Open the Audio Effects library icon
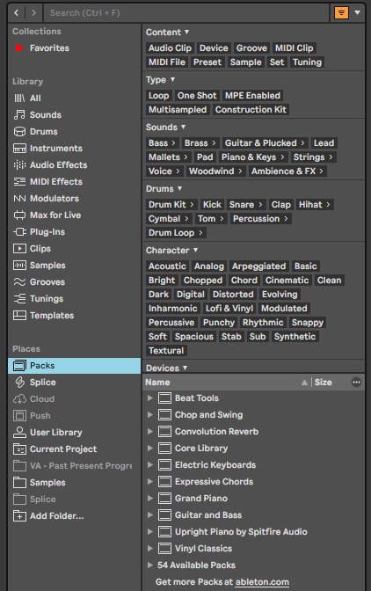Viewport: 371px width, 591px height. pyautogui.click(x=19, y=165)
